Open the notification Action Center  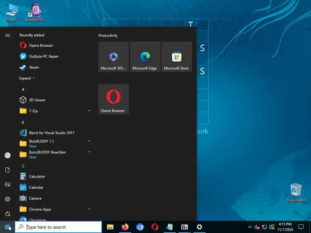(301, 227)
